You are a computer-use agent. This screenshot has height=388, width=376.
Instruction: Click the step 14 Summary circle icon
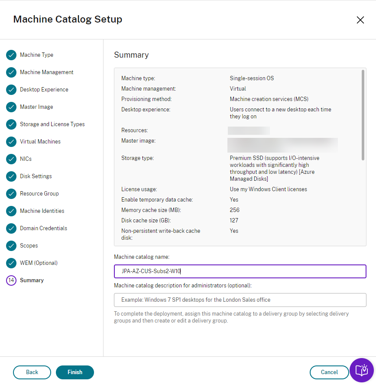[x=11, y=280]
